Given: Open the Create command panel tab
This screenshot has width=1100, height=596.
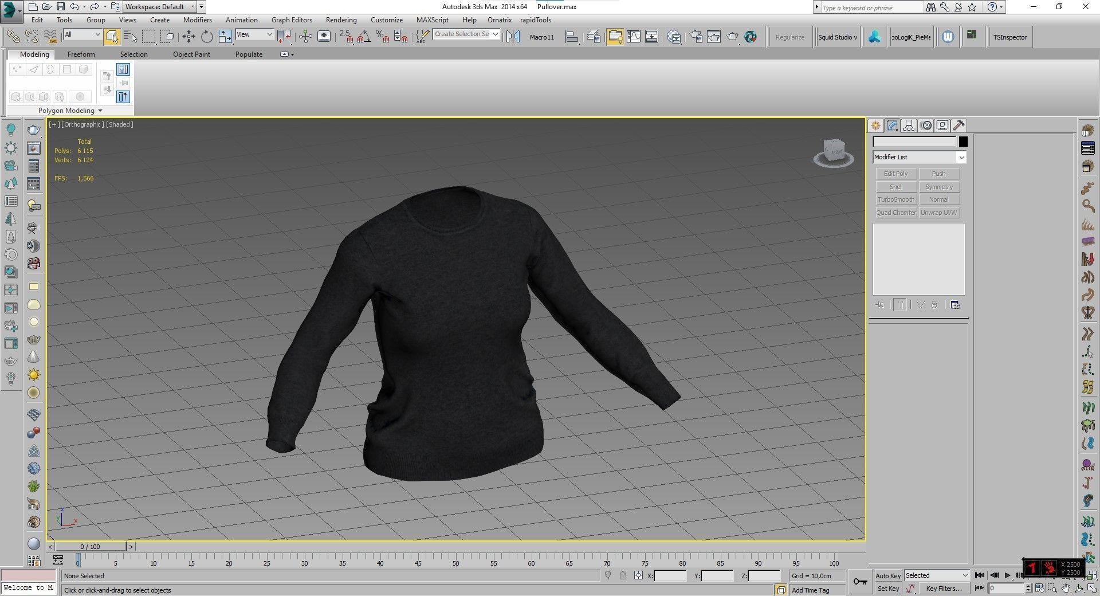Looking at the screenshot, I should [x=875, y=126].
